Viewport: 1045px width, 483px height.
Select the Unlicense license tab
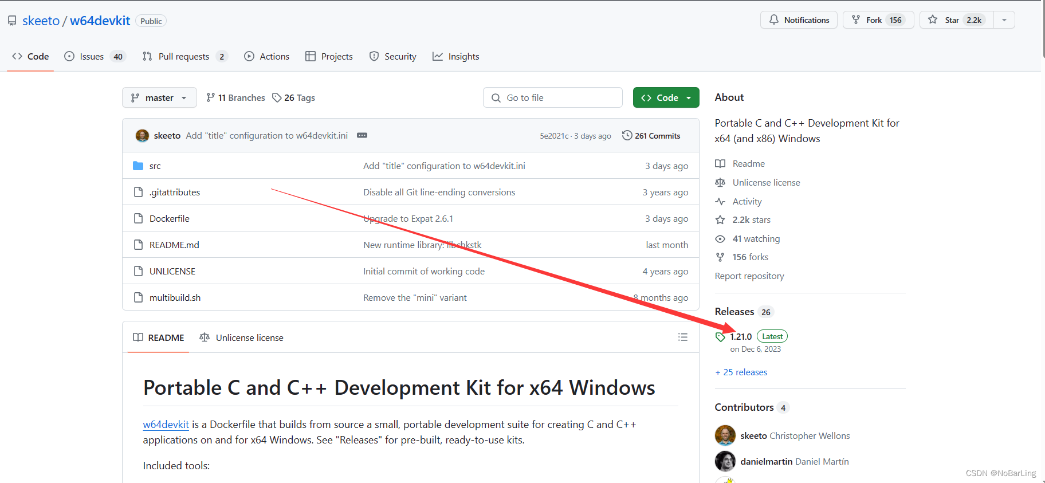point(241,337)
